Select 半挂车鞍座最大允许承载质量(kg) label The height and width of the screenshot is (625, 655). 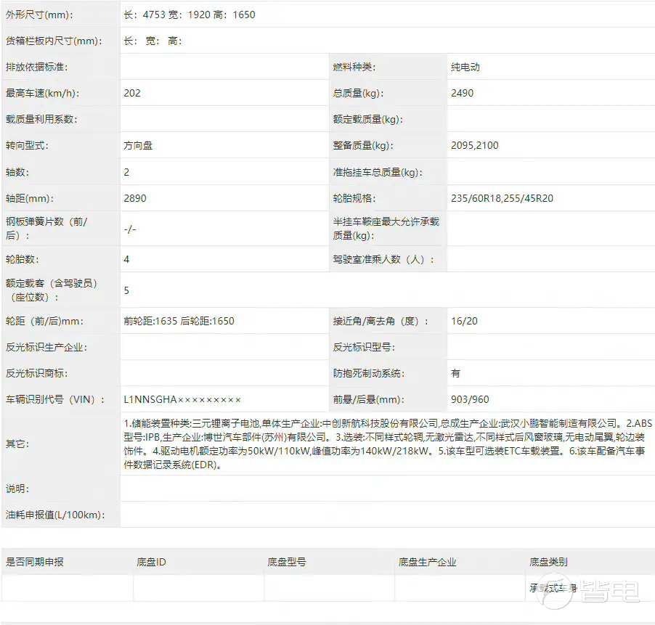point(386,229)
